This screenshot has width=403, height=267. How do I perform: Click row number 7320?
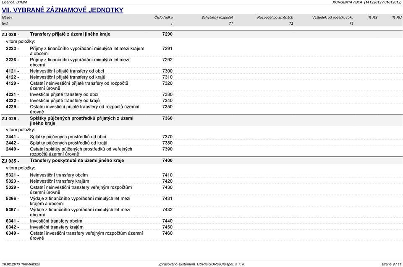[167, 83]
